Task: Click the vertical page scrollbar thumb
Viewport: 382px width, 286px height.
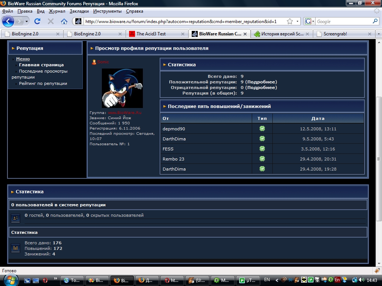Action: click(379, 159)
